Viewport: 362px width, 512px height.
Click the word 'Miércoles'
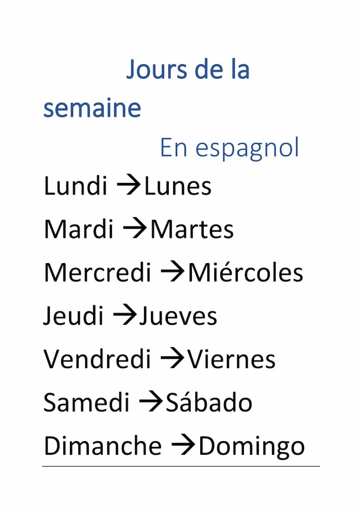[246, 272]
